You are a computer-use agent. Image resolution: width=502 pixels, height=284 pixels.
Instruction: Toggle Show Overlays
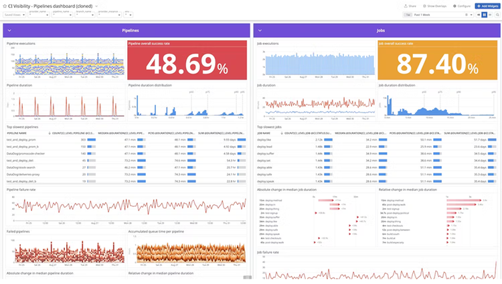click(x=434, y=6)
